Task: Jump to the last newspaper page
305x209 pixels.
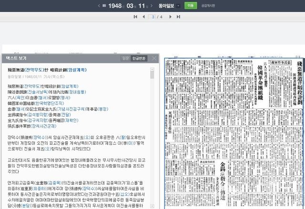Action: [x=178, y=17]
